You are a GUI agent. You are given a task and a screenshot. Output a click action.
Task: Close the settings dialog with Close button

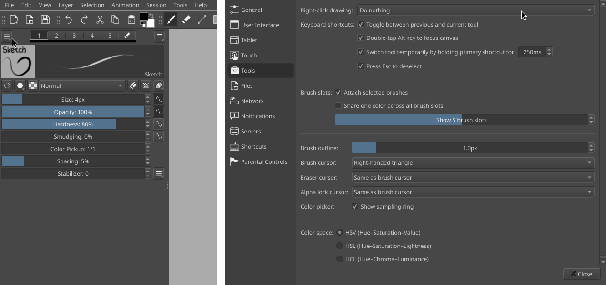pyautogui.click(x=581, y=274)
